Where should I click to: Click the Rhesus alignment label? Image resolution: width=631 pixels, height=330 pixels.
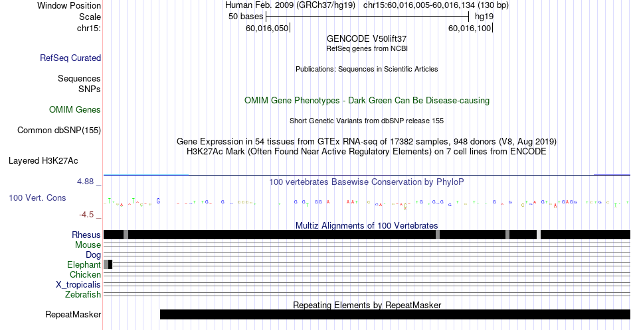pyautogui.click(x=86, y=235)
